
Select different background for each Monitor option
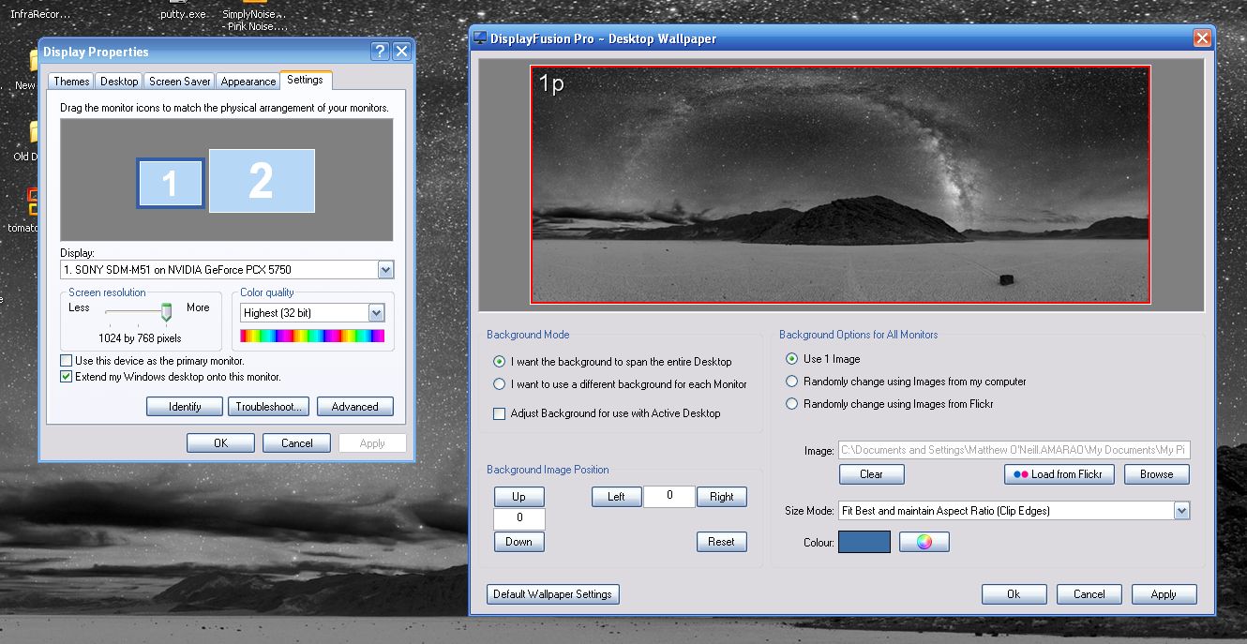(500, 384)
